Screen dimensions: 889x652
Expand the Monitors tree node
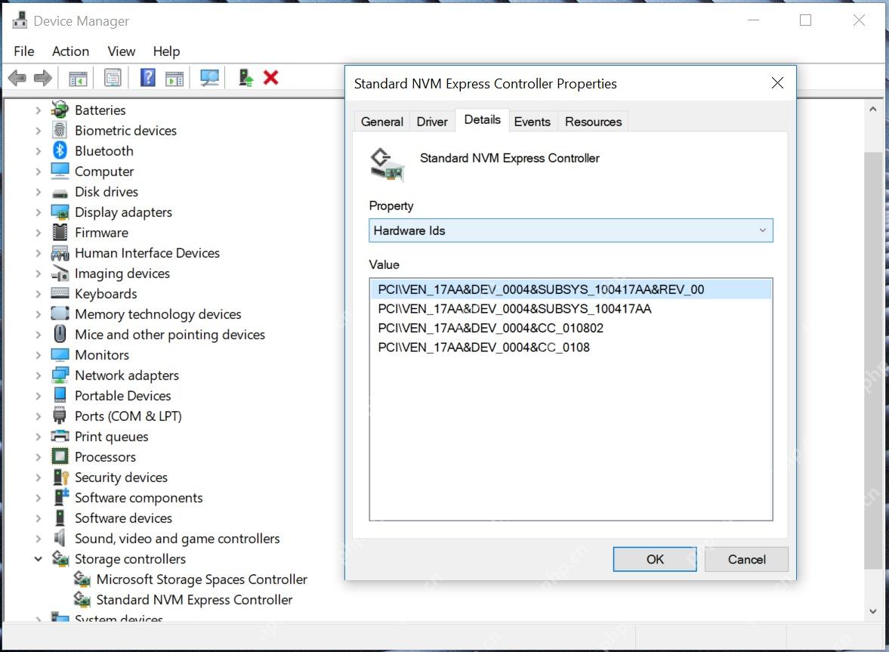[x=38, y=355]
